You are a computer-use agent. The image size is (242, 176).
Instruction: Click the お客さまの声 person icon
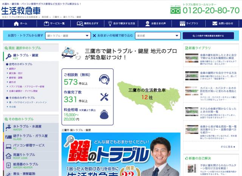[148, 23]
